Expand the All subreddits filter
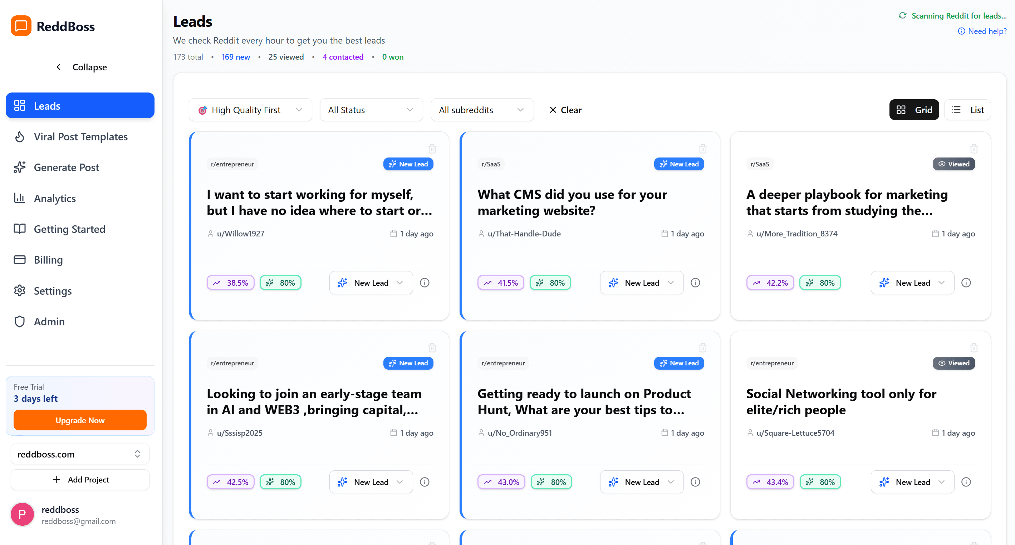The width and height of the screenshot is (1015, 545). tap(482, 109)
